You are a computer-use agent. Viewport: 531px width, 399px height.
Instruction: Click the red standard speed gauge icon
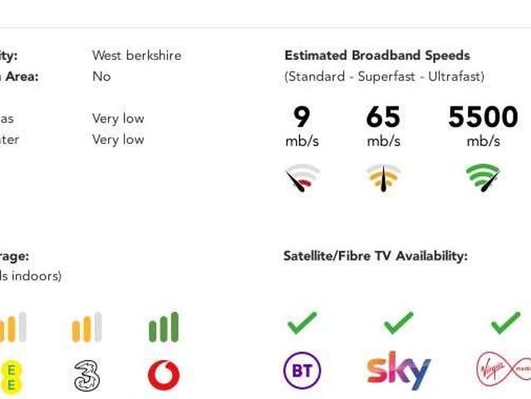(302, 178)
